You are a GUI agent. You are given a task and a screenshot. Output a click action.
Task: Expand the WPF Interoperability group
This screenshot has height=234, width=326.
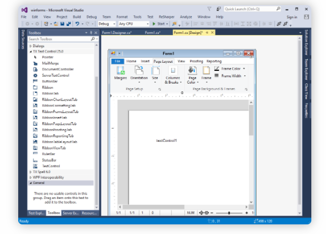tap(30, 177)
